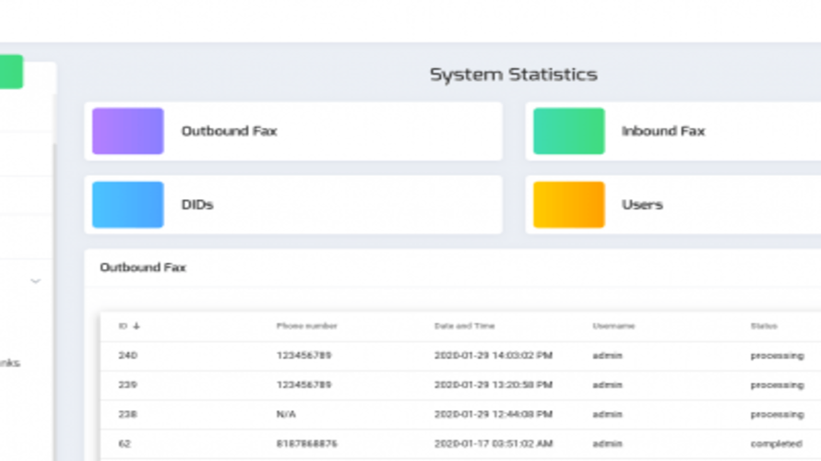This screenshot has height=461, width=821.
Task: Select the Users statistics card label
Action: pyautogui.click(x=642, y=205)
